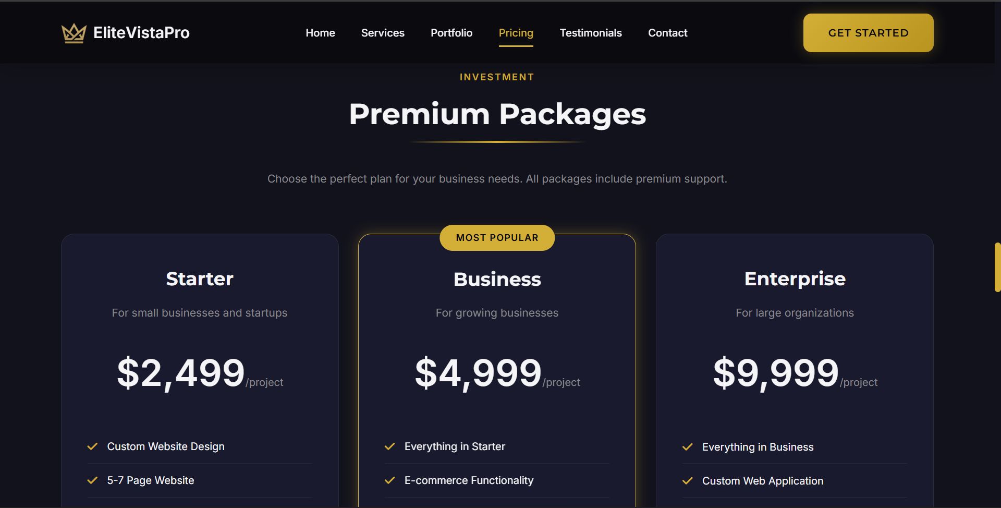Click checkmark icon beside Everything in Starter

(389, 446)
